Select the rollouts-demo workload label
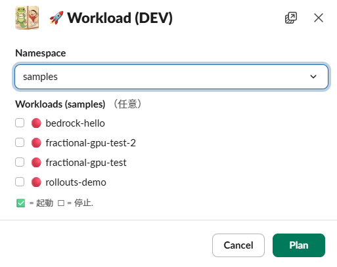337x267 pixels. pos(76,182)
